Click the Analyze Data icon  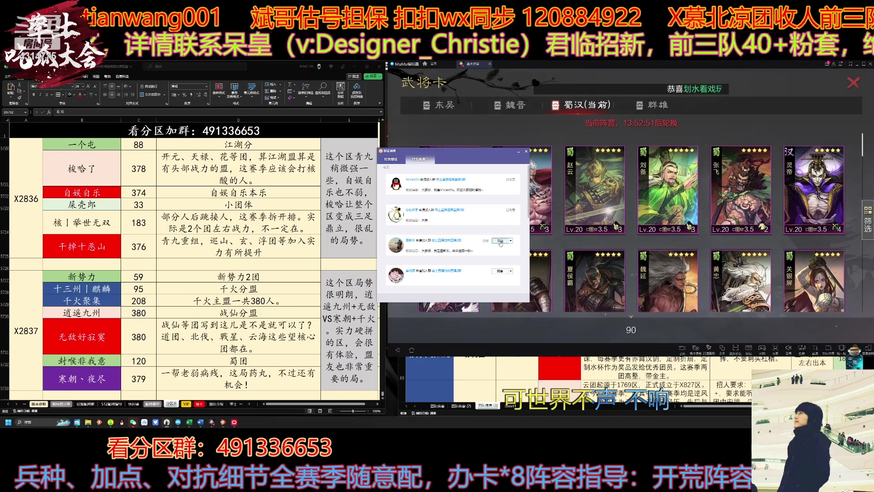point(340,89)
